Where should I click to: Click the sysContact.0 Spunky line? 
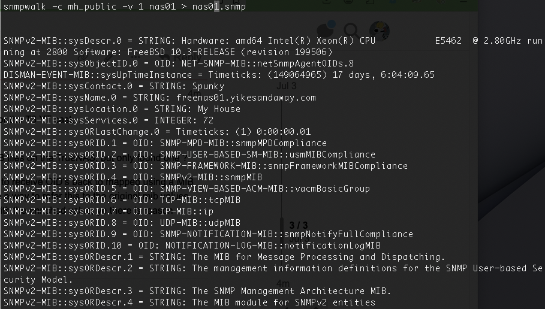click(x=114, y=86)
